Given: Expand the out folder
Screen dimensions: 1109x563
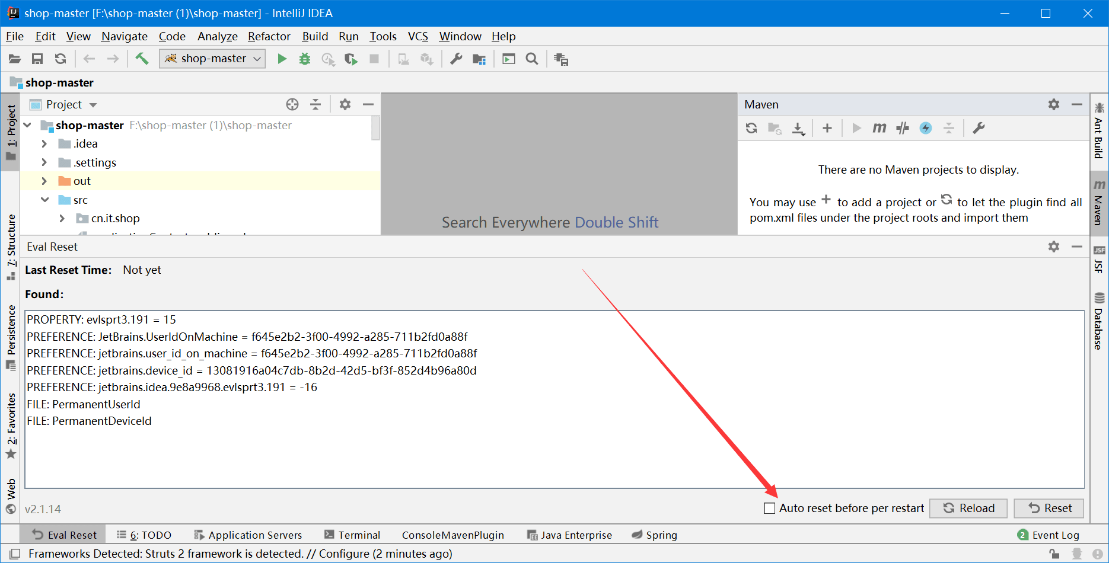Looking at the screenshot, I should click(44, 181).
